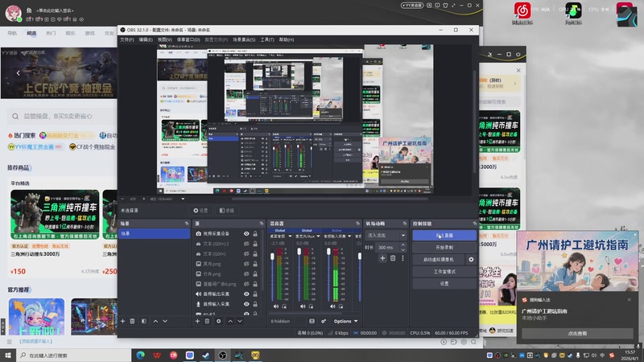The width and height of the screenshot is (644, 362).
Task: Adjust the 桌面音频 volume fader
Action: 272,257
